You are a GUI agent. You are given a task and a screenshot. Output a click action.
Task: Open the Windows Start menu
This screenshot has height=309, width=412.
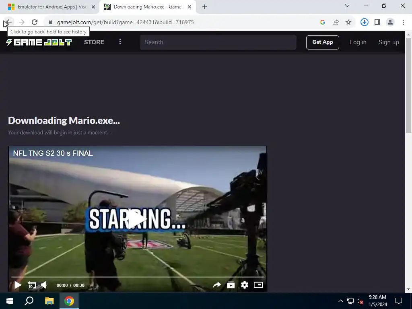point(10,301)
